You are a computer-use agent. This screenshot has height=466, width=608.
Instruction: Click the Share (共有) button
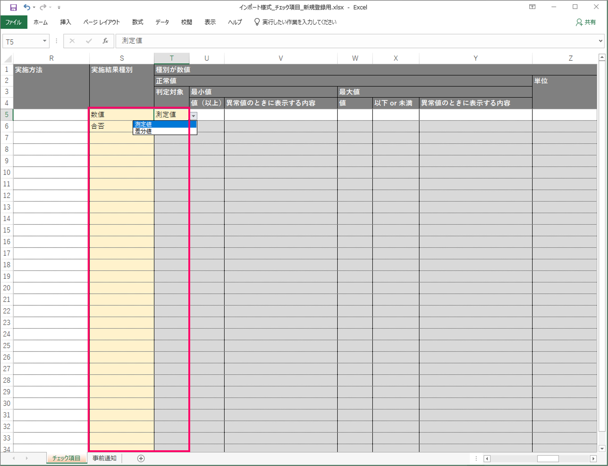(586, 22)
